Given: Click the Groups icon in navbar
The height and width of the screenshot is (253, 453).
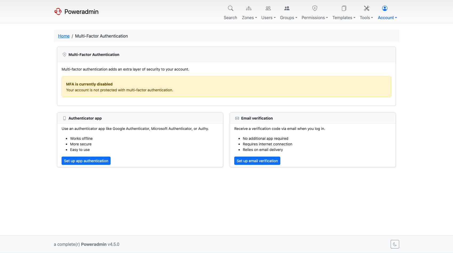Looking at the screenshot, I should 287,8.
